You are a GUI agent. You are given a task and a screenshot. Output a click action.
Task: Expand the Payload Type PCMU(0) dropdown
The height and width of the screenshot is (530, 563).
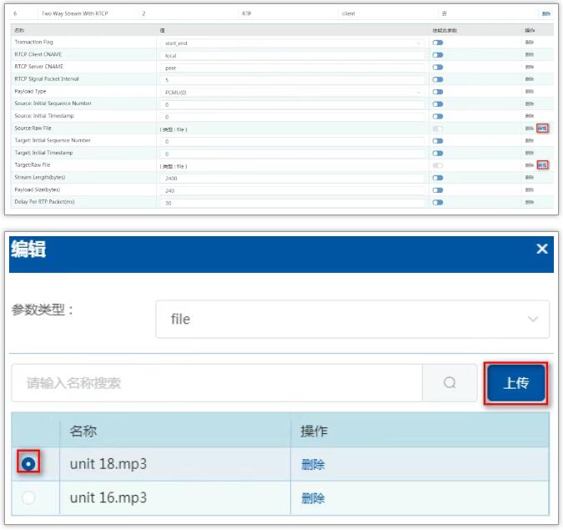(x=294, y=92)
